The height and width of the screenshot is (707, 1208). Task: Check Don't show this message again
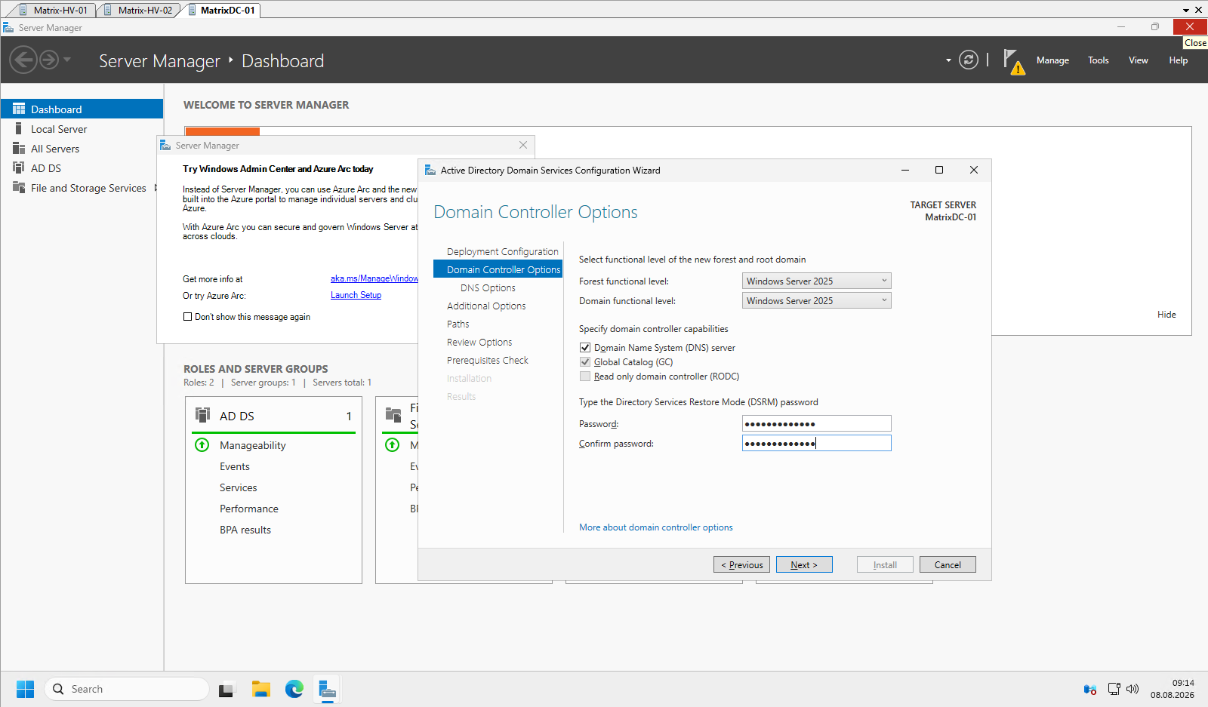click(187, 317)
